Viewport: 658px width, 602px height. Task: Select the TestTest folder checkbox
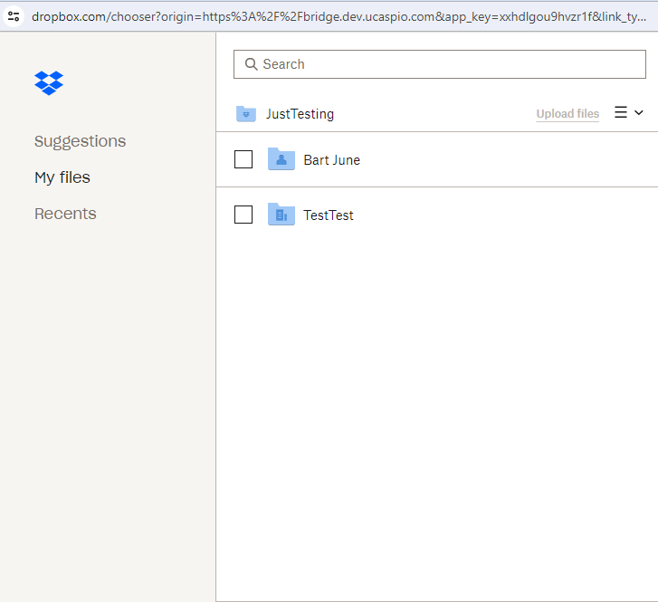pyautogui.click(x=243, y=215)
